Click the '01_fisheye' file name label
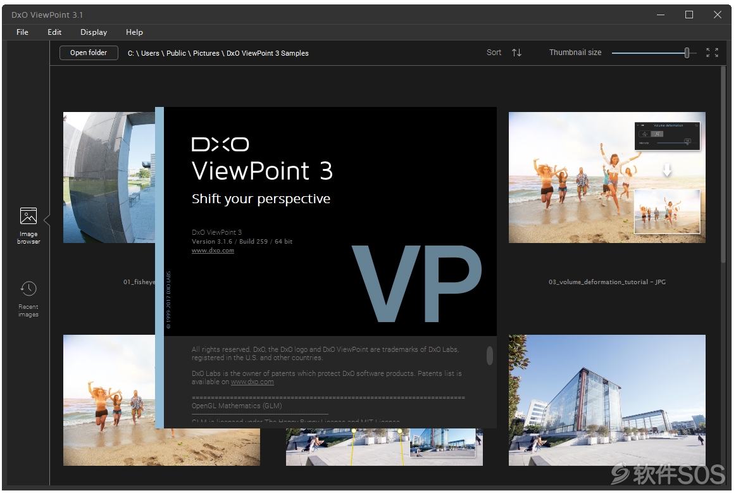The height and width of the screenshot is (493, 736). pos(139,282)
